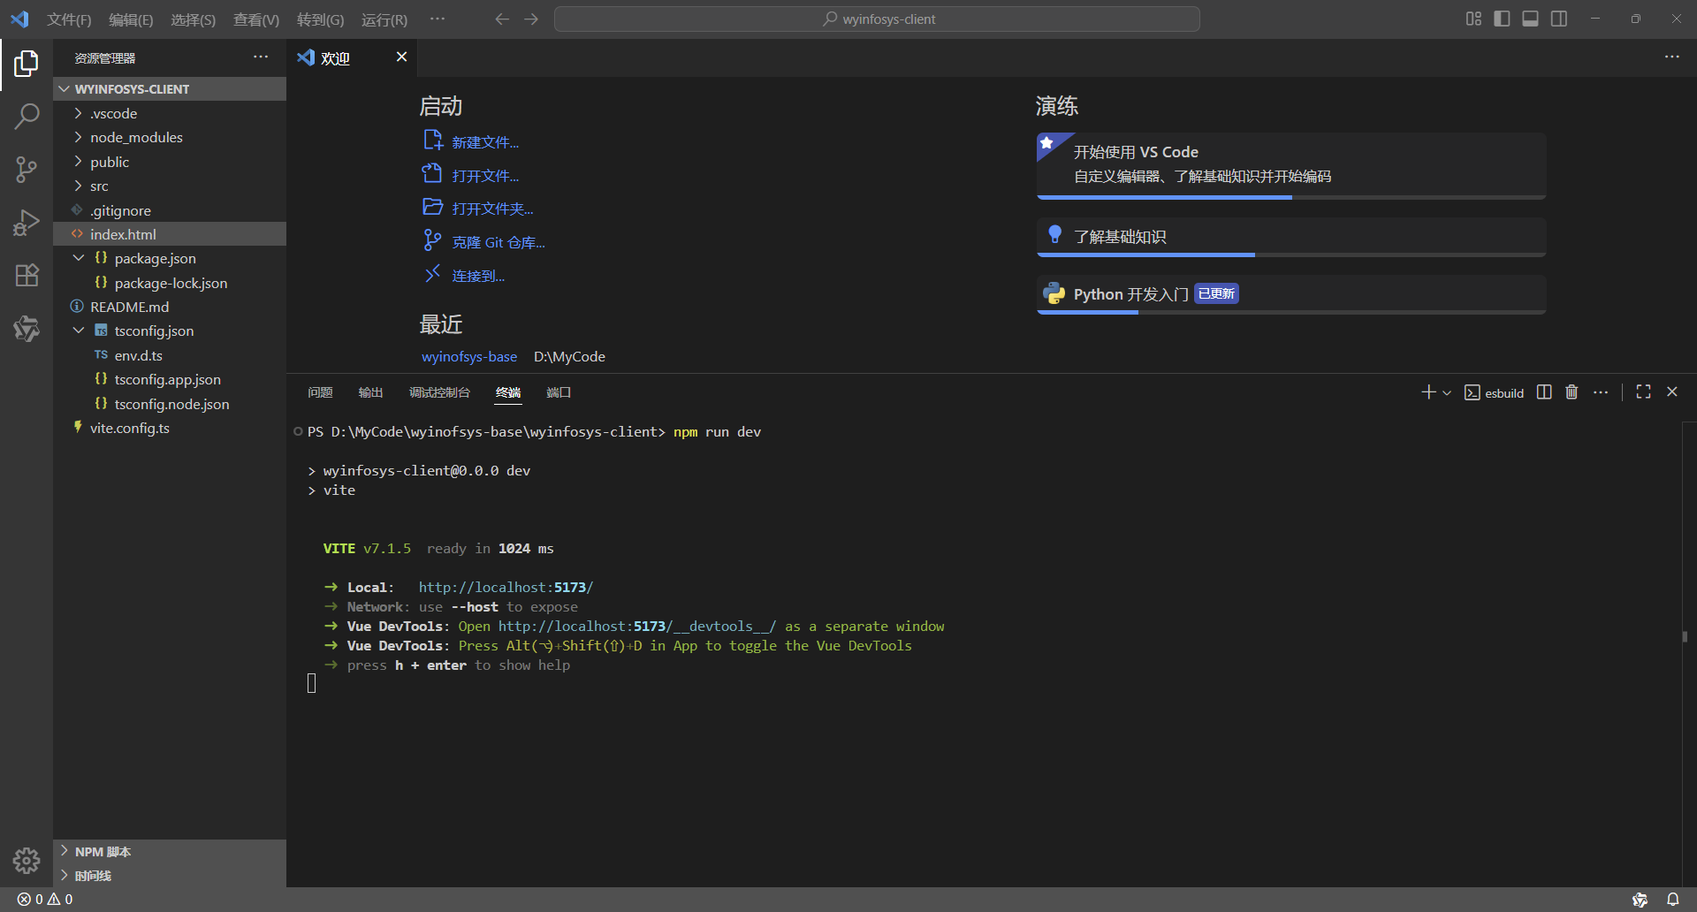Open explorer panel more actions menu

(261, 57)
